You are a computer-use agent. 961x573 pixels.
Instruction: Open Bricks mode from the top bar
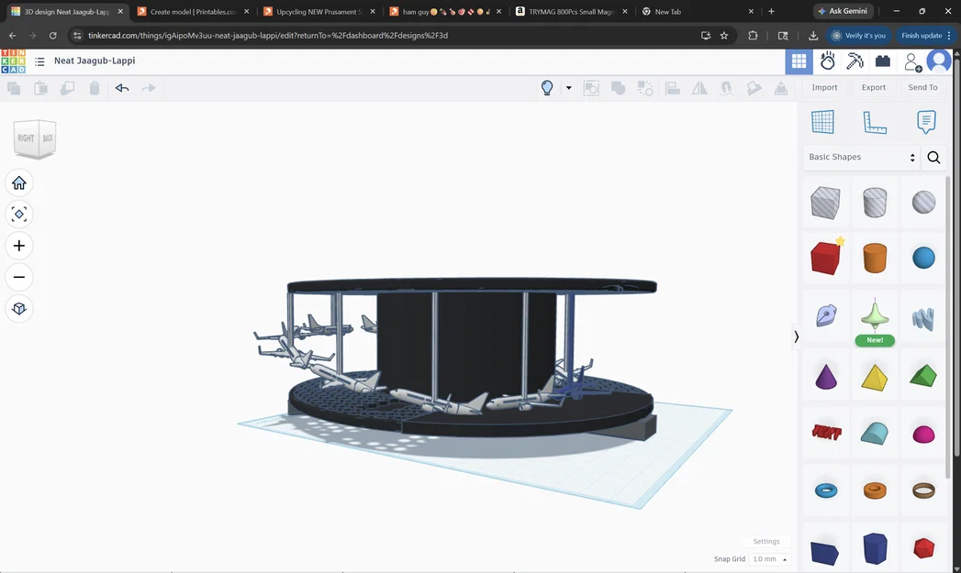881,61
